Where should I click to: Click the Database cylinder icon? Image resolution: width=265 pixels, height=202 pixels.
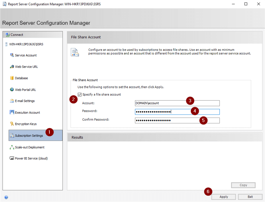click(x=12, y=78)
